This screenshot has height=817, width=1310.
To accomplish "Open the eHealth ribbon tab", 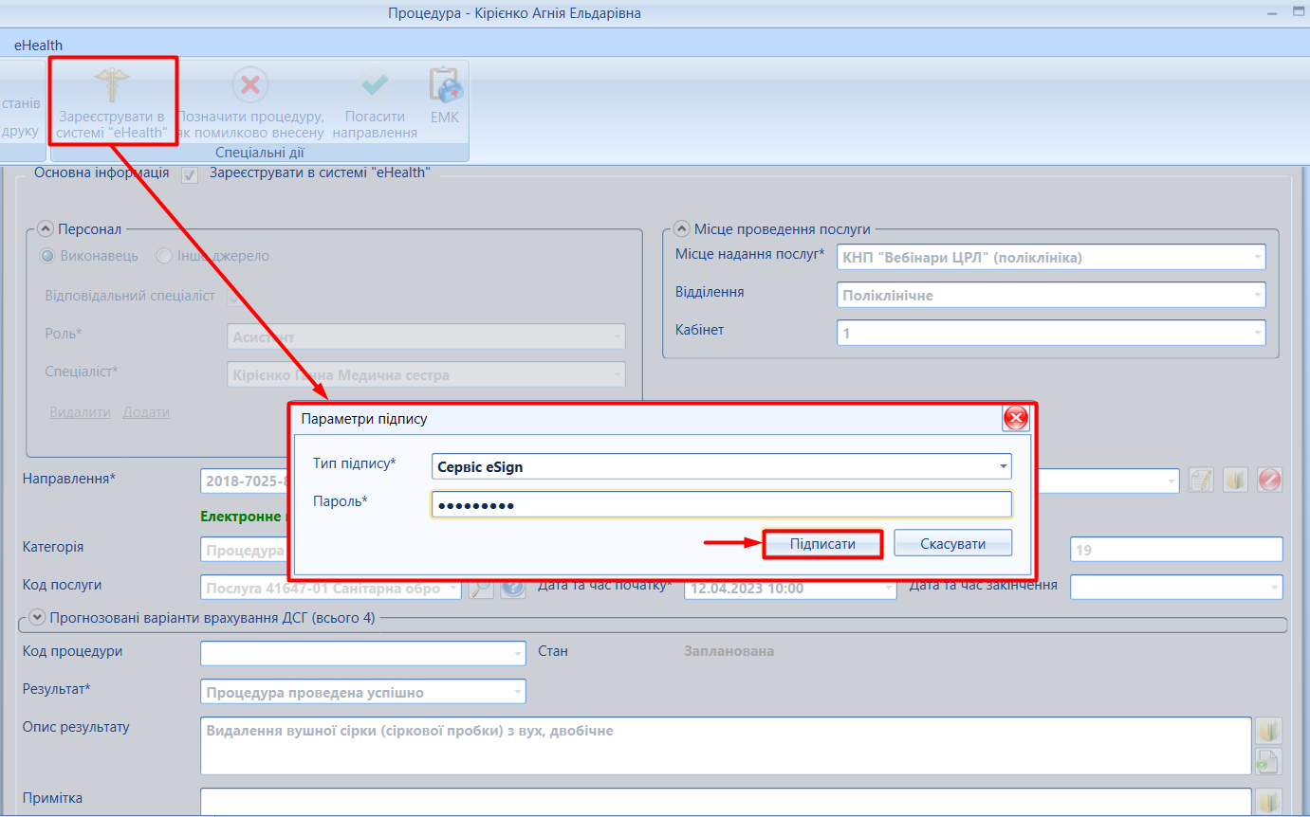I will pyautogui.click(x=38, y=45).
